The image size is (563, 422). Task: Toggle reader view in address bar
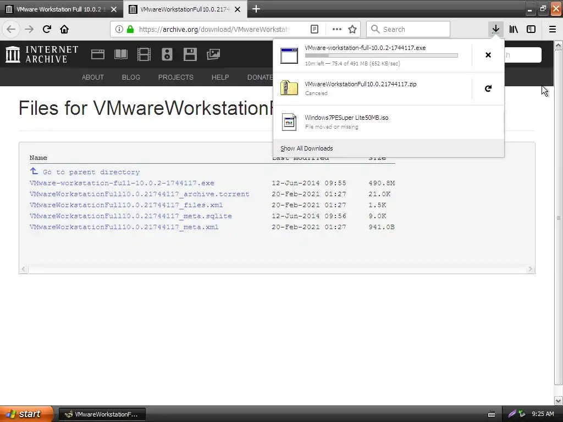click(x=314, y=29)
